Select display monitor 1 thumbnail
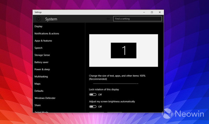Viewport: 209px width, 124px height. coord(123,50)
